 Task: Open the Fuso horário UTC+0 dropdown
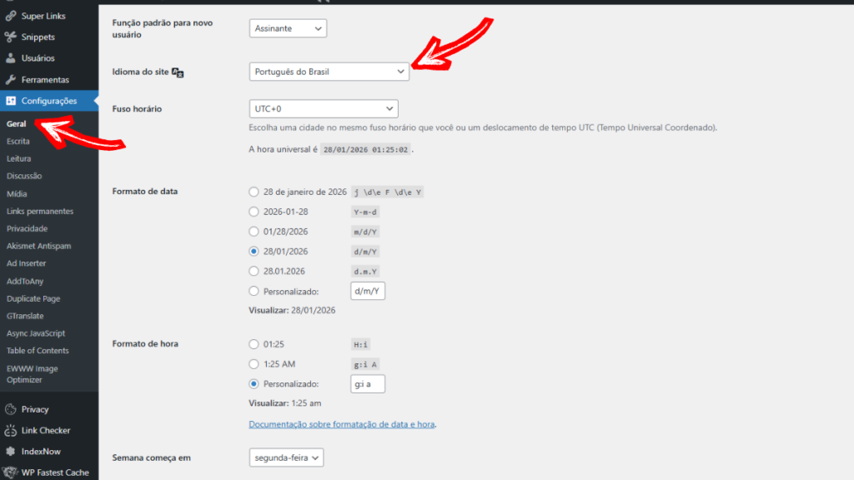[x=323, y=108]
